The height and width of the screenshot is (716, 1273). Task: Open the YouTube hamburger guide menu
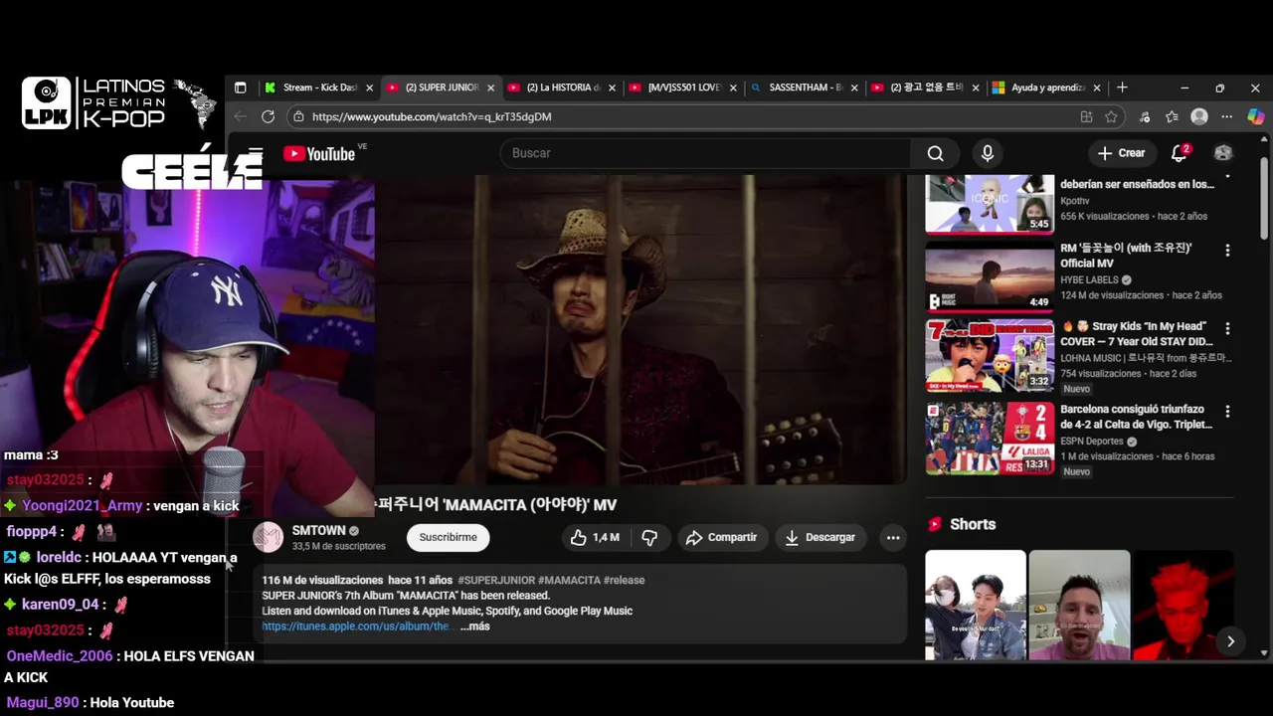click(256, 152)
